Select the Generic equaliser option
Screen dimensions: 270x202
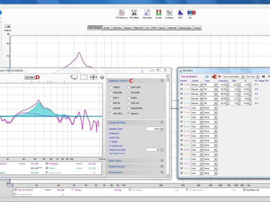pos(129,114)
